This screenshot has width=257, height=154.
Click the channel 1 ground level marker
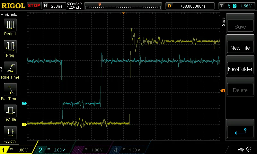tap(24, 124)
